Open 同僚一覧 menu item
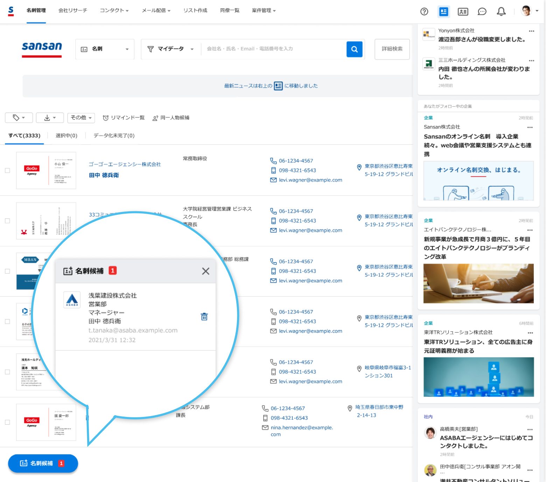 click(230, 10)
